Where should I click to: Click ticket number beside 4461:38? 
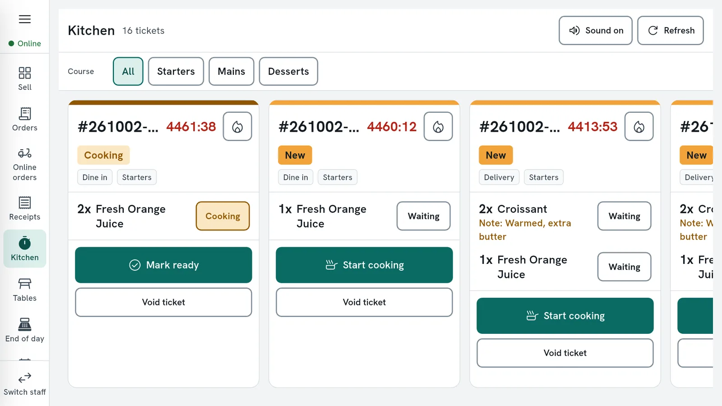coord(118,127)
